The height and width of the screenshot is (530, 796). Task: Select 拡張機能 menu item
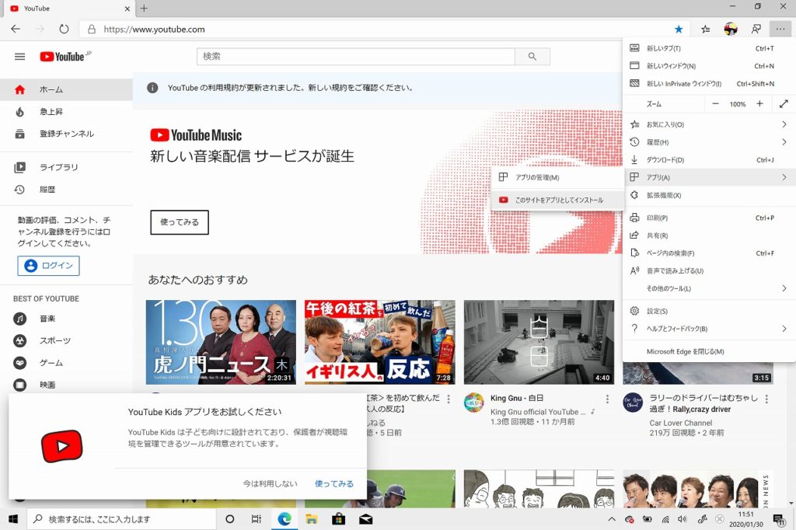click(x=709, y=195)
